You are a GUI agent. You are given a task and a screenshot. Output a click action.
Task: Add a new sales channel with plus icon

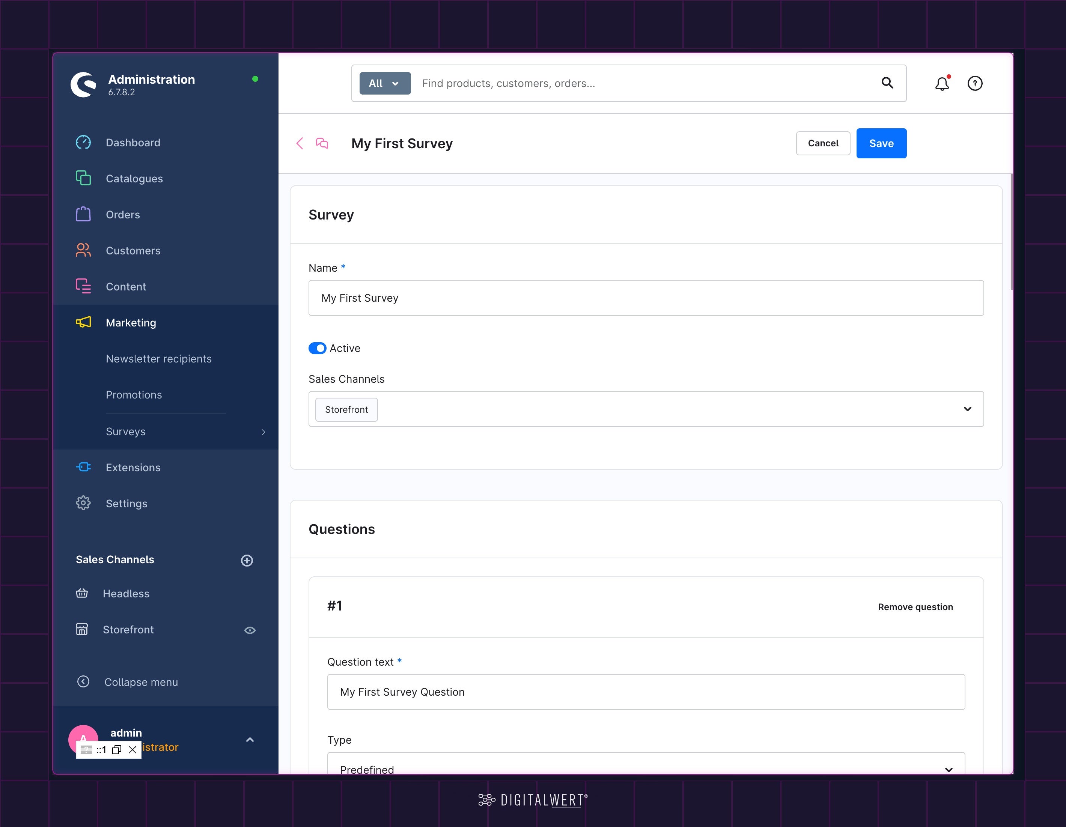click(247, 560)
